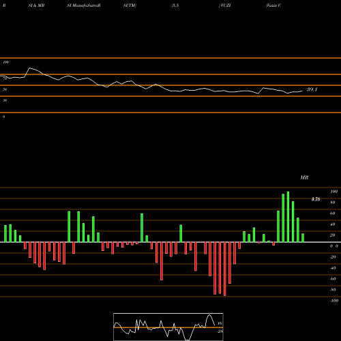Screen dimensions: 341x341
Task: Click the peak of the RSI line near the left
Action: 29,68
